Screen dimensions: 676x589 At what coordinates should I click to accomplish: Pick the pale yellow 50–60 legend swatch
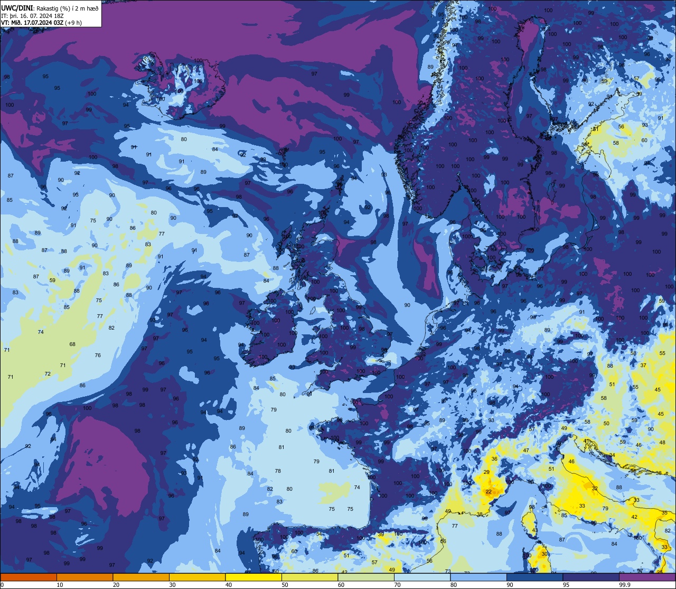(309, 577)
